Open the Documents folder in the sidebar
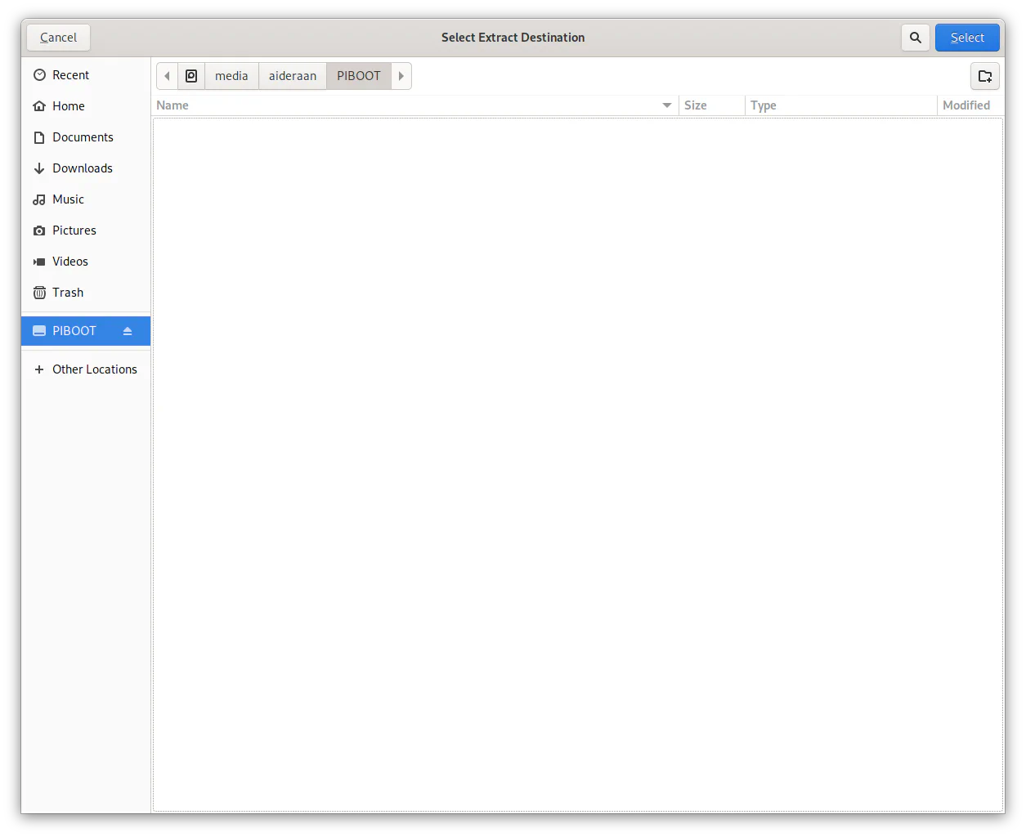The image size is (1026, 837). coord(86,137)
